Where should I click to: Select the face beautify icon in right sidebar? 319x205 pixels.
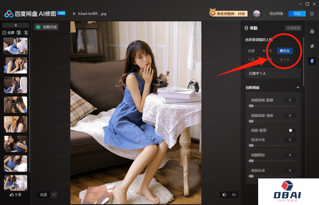click(x=312, y=61)
